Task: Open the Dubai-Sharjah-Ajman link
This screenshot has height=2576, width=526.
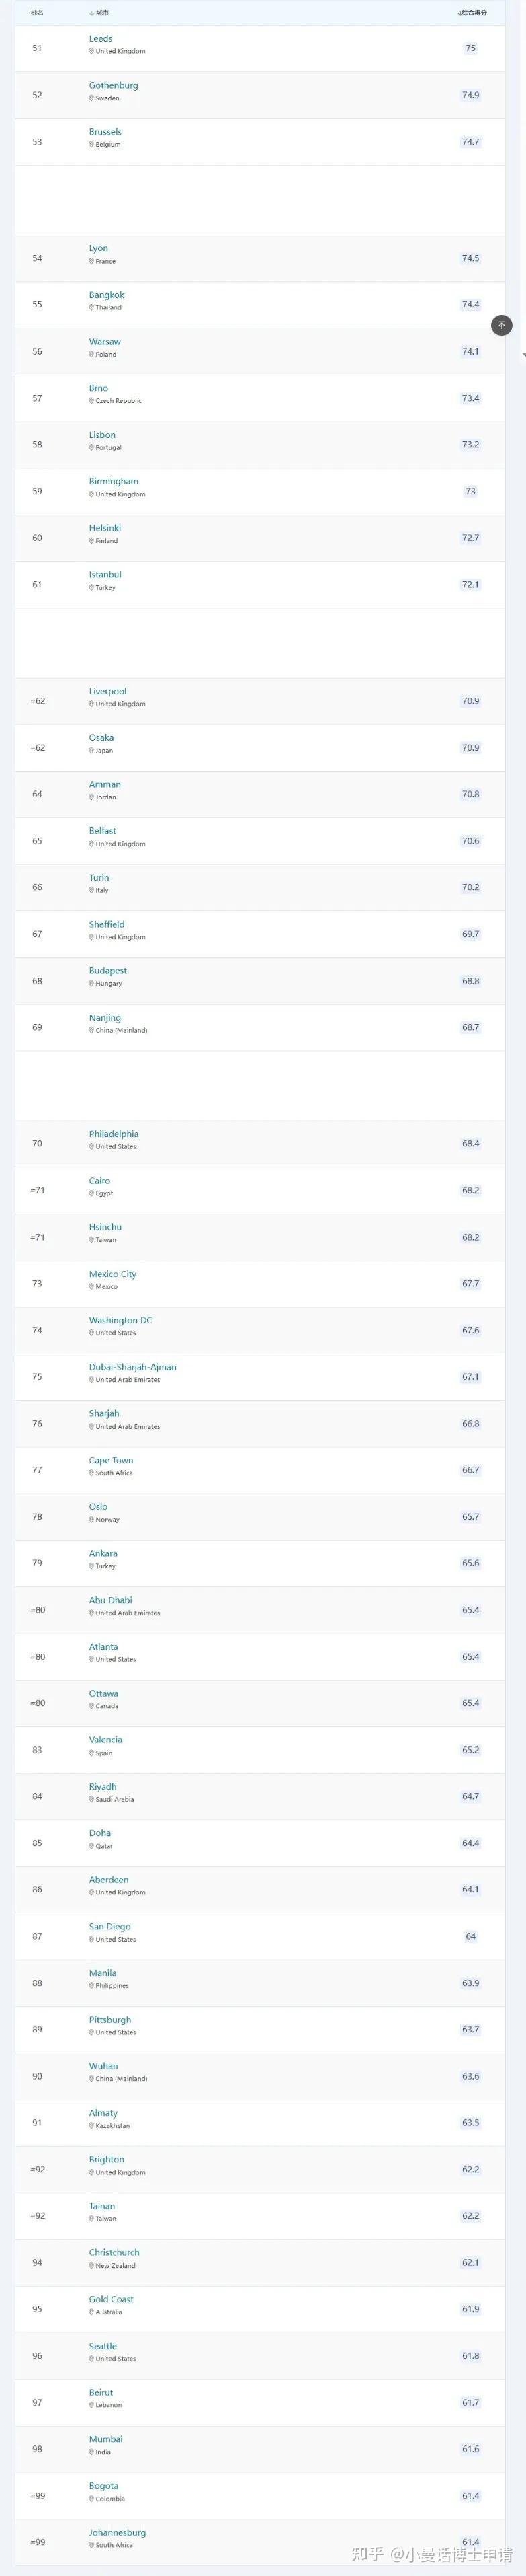Action: [132, 1367]
